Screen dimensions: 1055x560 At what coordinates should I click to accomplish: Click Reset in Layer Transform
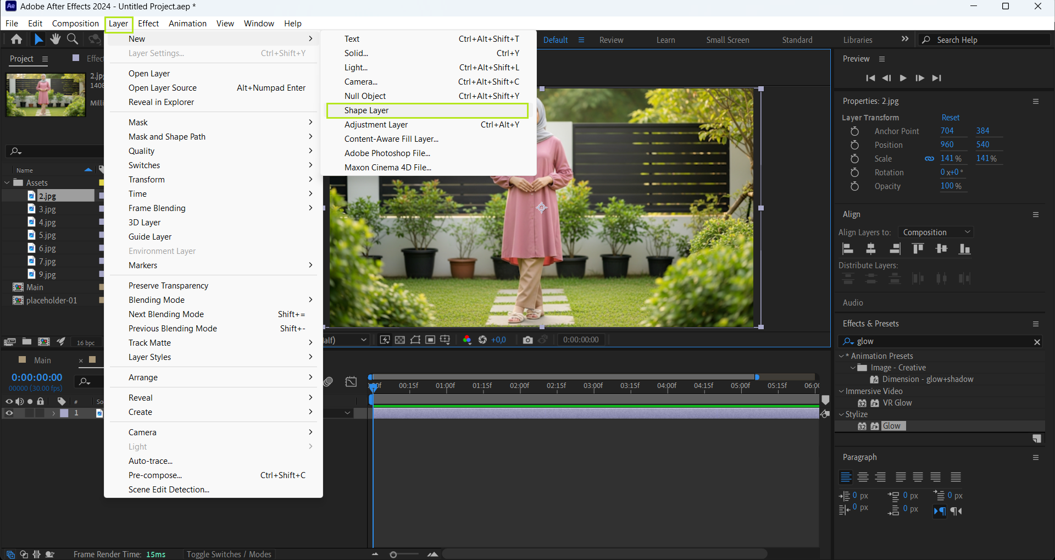(x=950, y=118)
